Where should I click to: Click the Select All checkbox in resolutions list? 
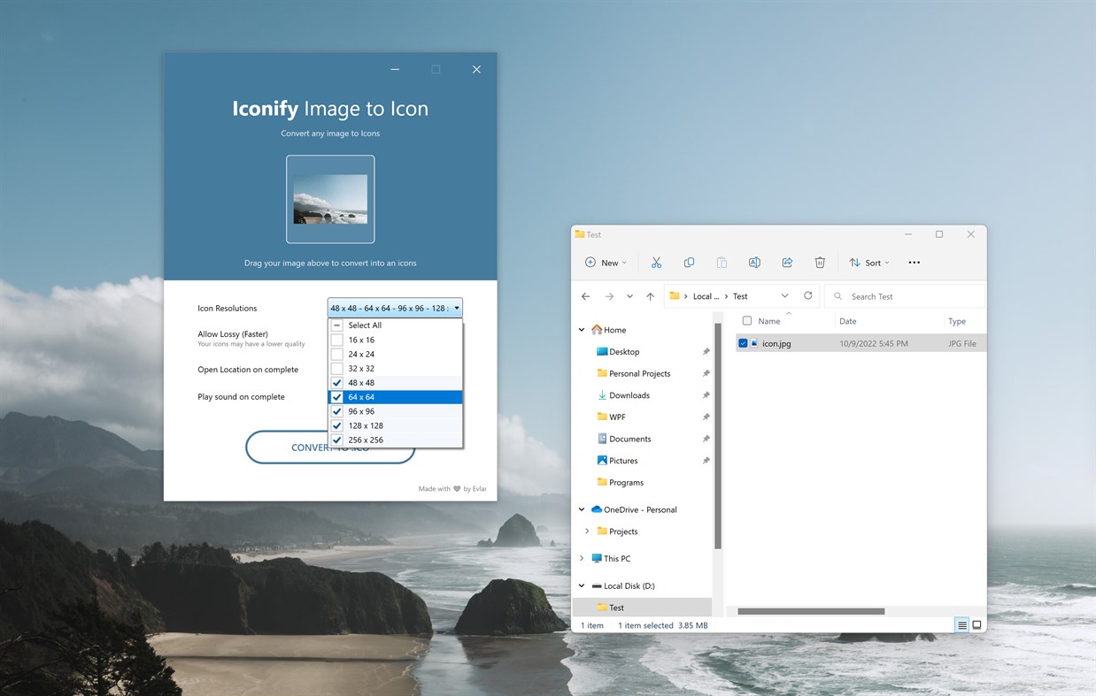(x=336, y=325)
